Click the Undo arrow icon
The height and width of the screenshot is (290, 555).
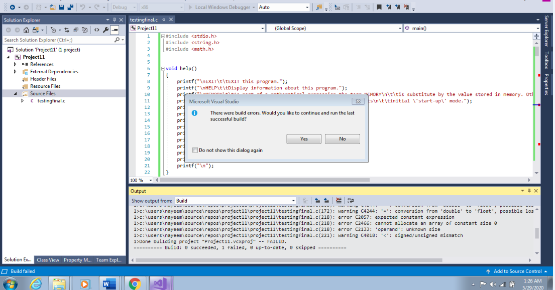point(83,7)
